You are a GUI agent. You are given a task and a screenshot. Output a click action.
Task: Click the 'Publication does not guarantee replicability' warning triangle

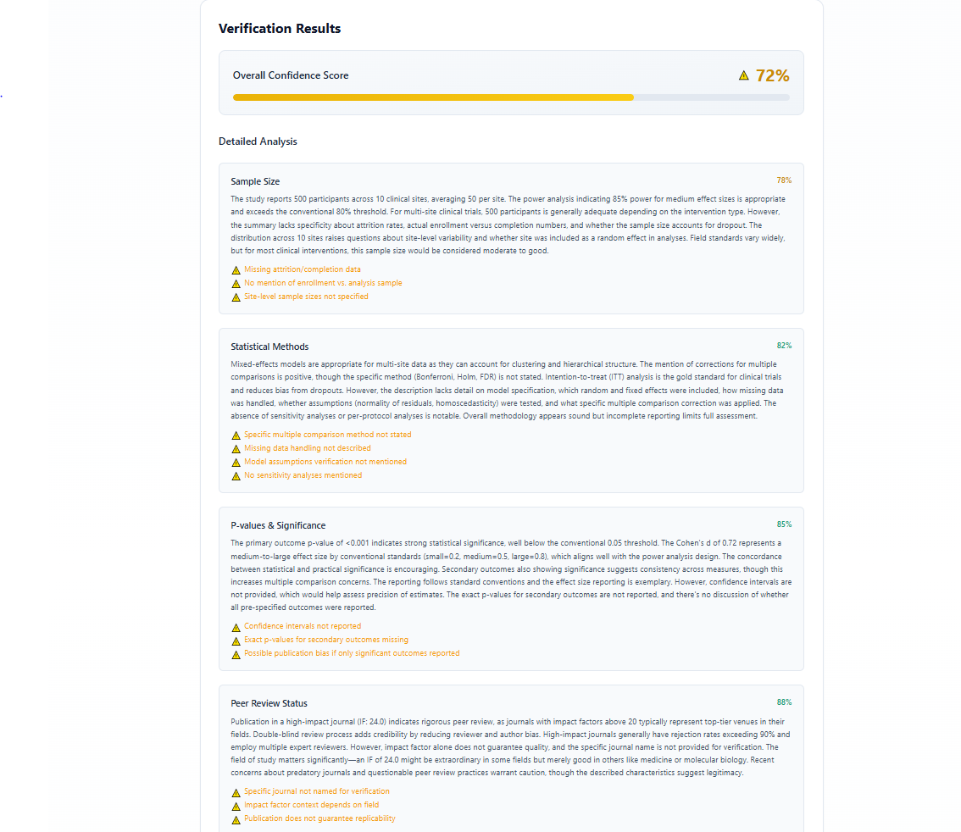[x=236, y=818]
